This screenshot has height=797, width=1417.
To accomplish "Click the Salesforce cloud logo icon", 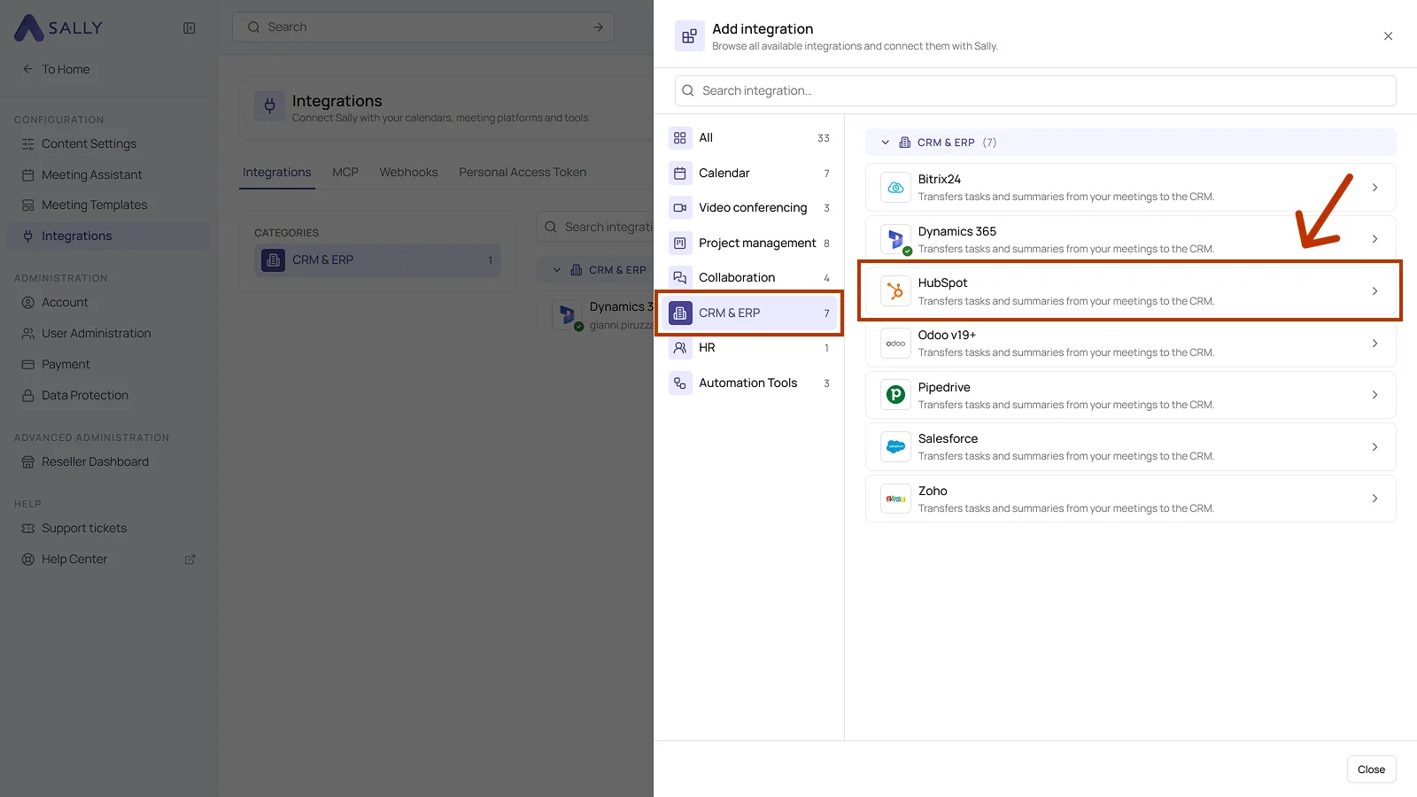I will coord(895,447).
